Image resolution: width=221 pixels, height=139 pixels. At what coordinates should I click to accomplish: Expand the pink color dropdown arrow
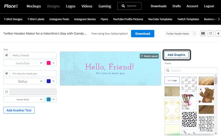coord(53,63)
